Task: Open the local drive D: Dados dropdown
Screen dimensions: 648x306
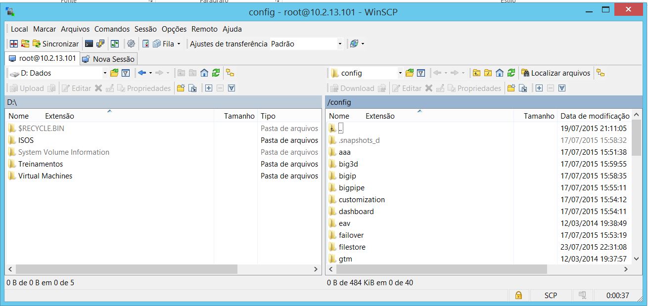Action: pyautogui.click(x=105, y=73)
